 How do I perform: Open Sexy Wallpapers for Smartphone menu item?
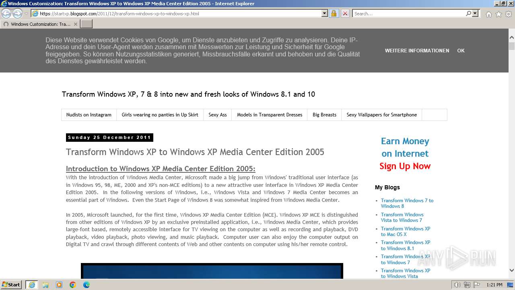click(382, 115)
